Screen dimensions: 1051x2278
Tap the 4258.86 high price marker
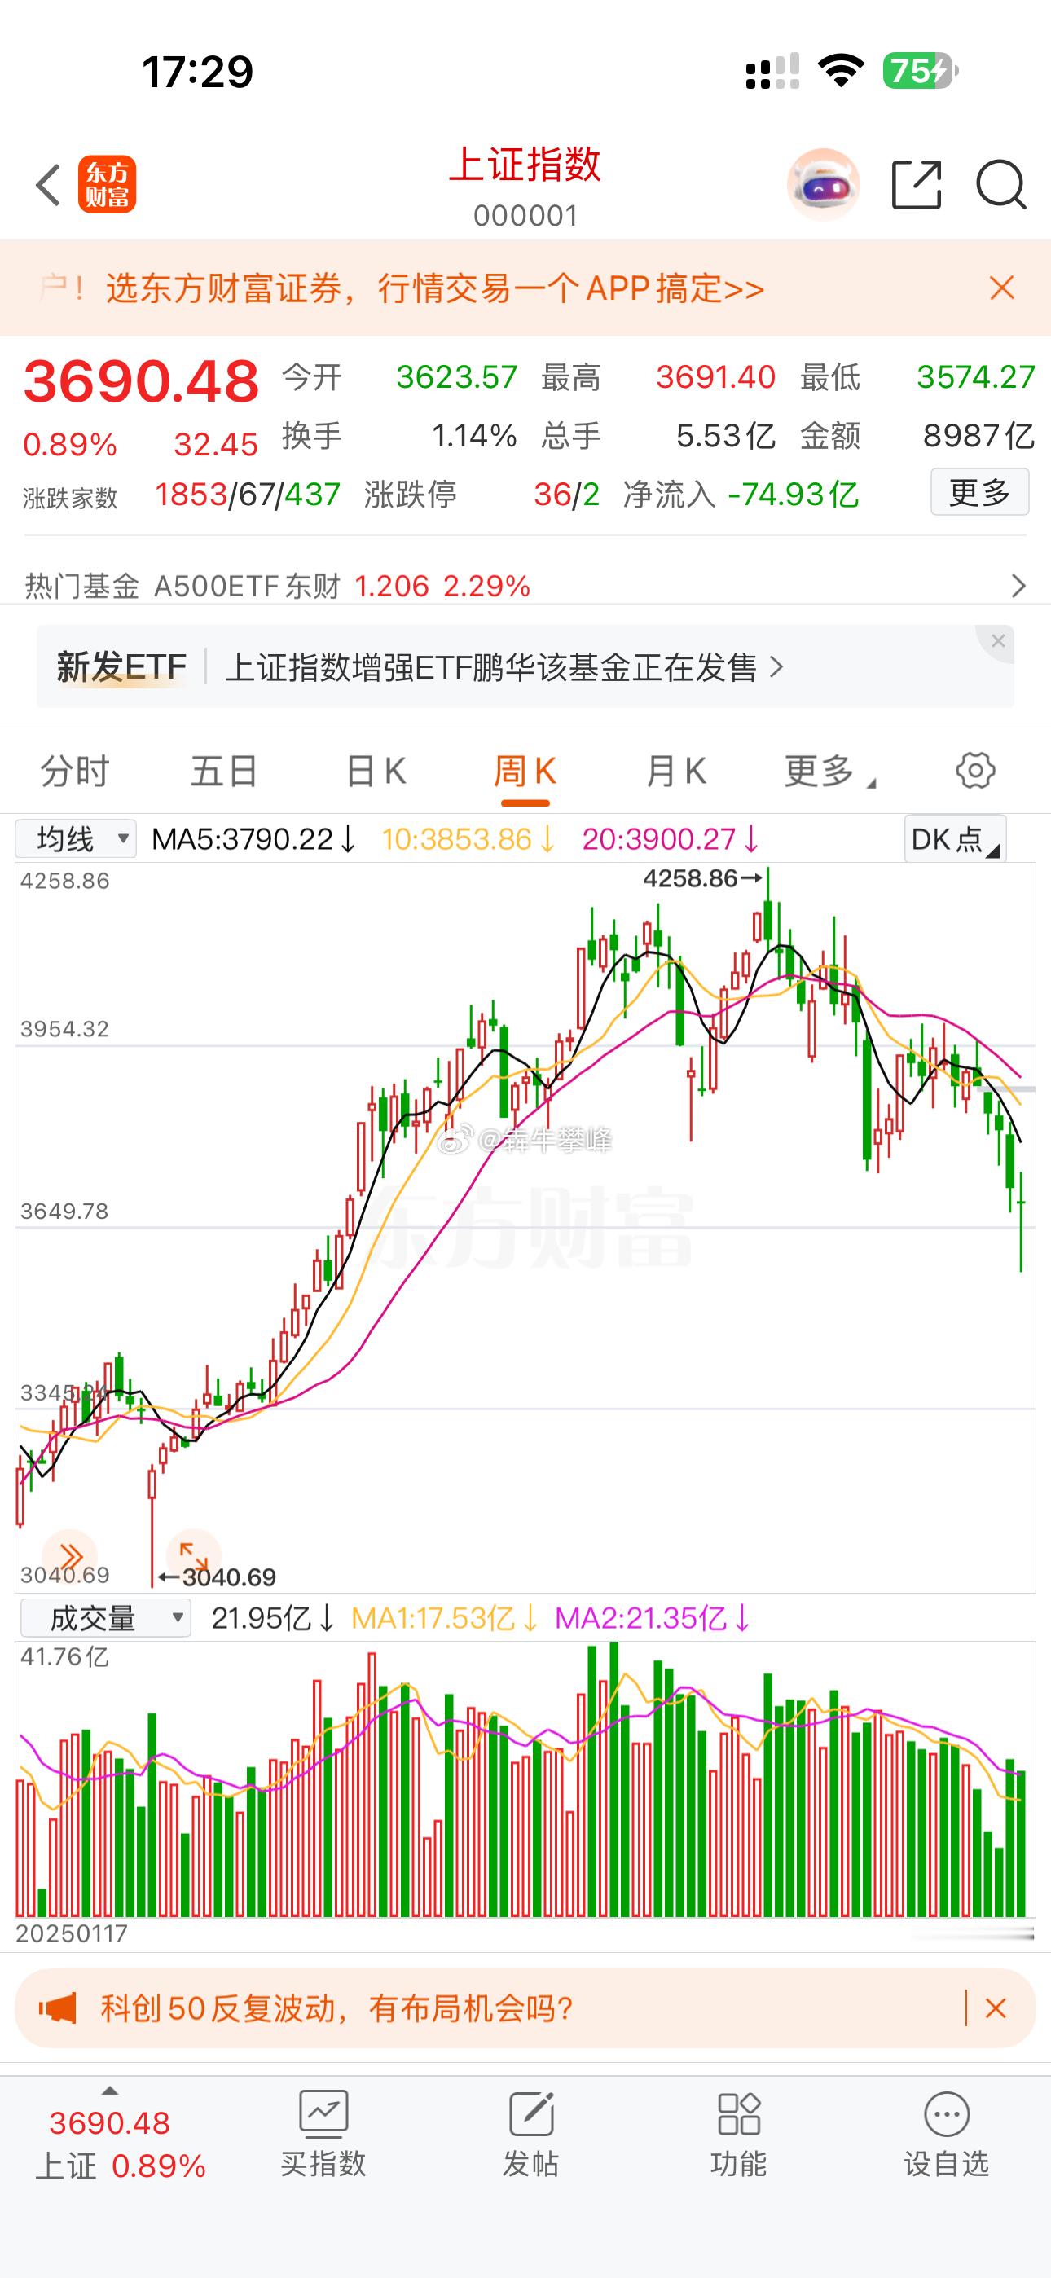pyautogui.click(x=701, y=878)
